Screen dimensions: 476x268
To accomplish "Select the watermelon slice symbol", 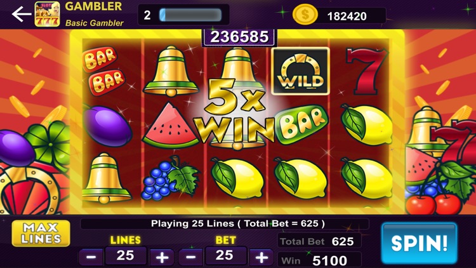I will tap(171, 125).
